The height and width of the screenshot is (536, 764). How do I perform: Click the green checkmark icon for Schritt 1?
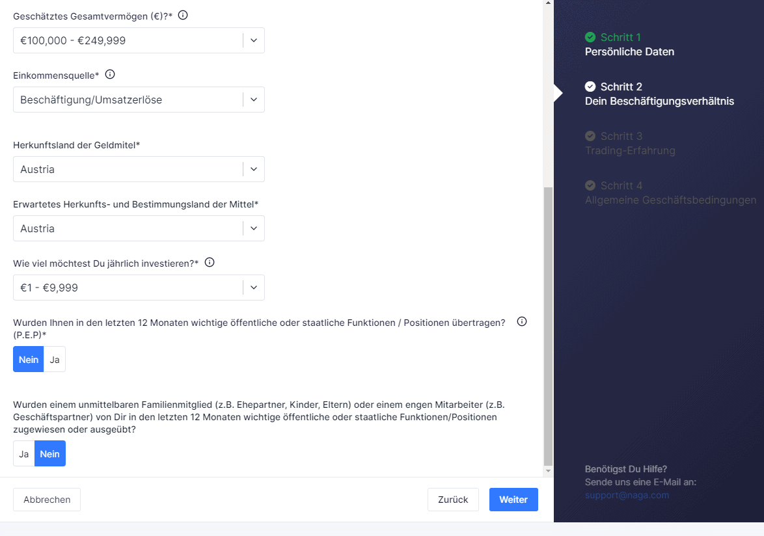pyautogui.click(x=590, y=37)
